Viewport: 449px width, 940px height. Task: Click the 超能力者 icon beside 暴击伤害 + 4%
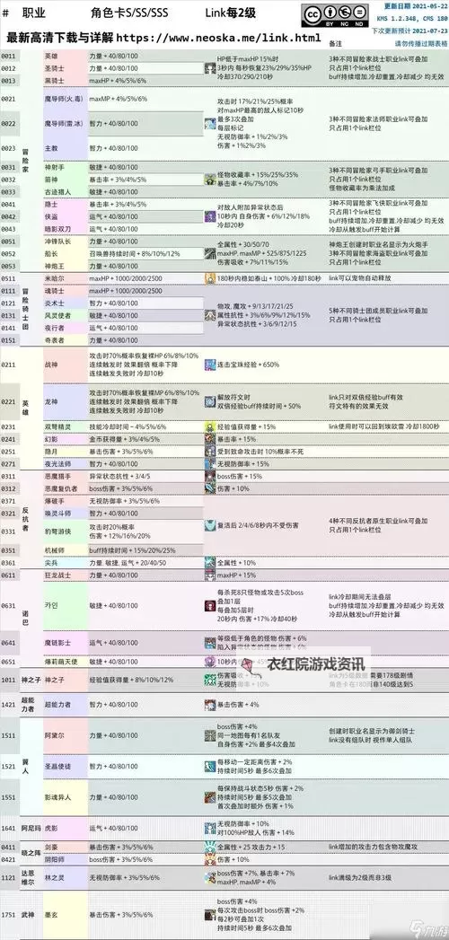210,705
